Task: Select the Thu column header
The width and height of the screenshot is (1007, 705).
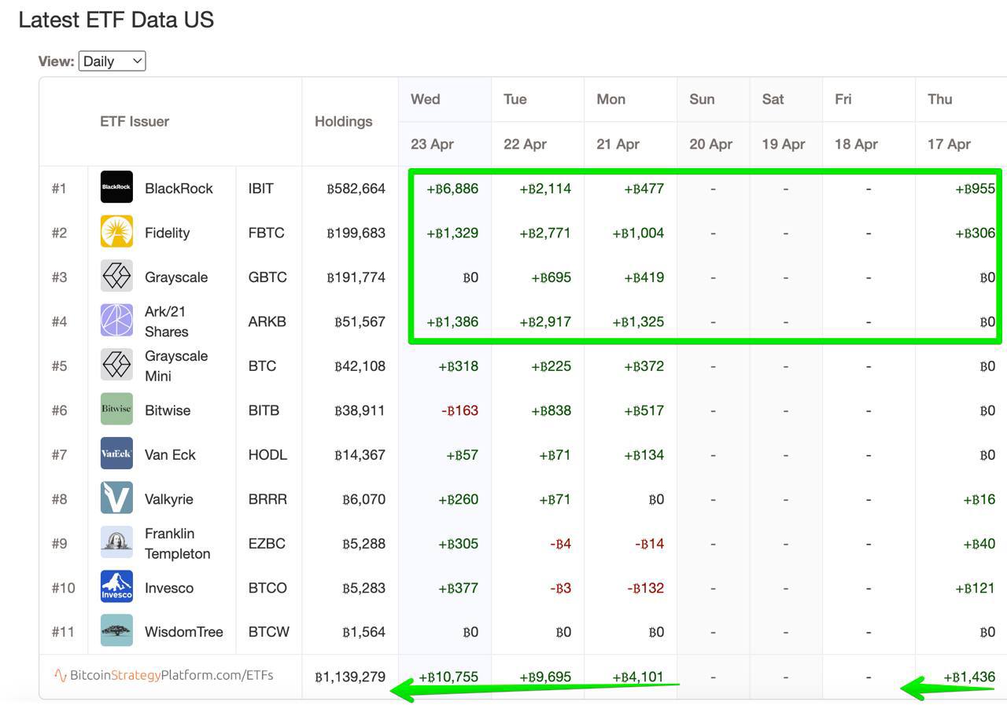Action: point(940,99)
